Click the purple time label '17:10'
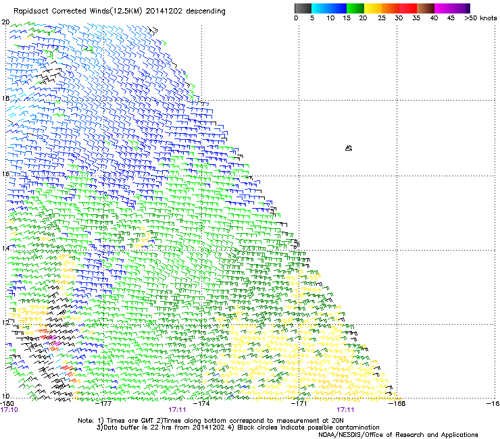 point(9,410)
